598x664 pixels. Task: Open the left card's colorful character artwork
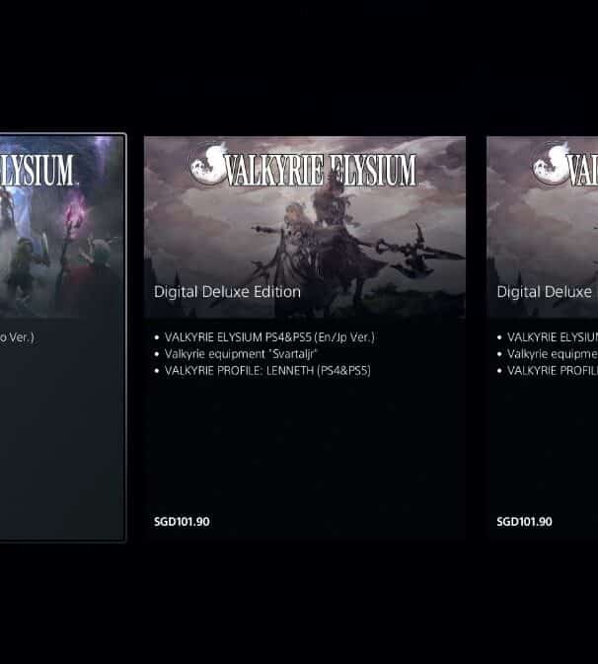pos(61,227)
